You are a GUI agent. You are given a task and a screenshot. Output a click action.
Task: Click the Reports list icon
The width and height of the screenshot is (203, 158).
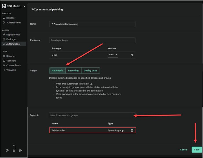(4, 56)
